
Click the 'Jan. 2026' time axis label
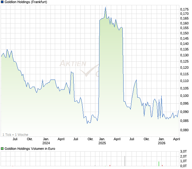(162, 141)
